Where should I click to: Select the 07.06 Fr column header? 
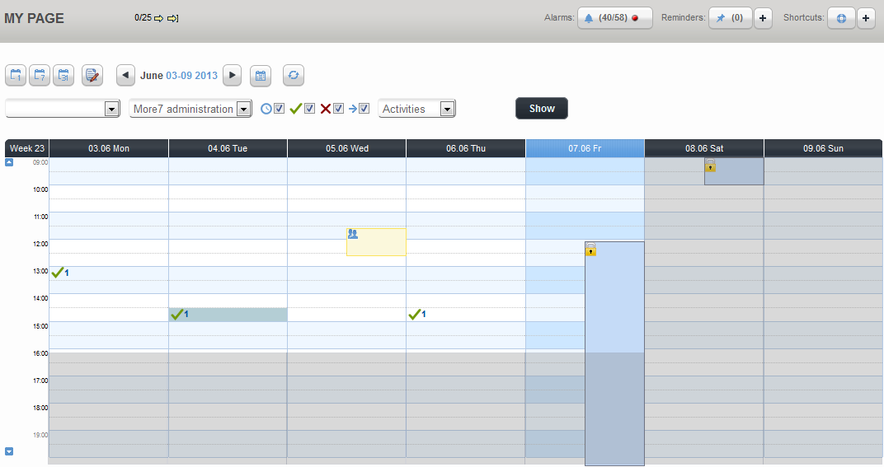pyautogui.click(x=585, y=148)
